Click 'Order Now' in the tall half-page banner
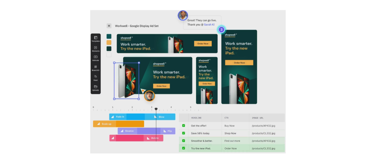 [x=239, y=63]
